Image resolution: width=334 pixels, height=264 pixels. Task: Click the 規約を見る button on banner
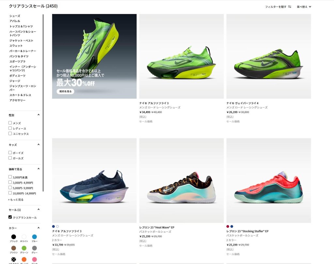(65, 91)
